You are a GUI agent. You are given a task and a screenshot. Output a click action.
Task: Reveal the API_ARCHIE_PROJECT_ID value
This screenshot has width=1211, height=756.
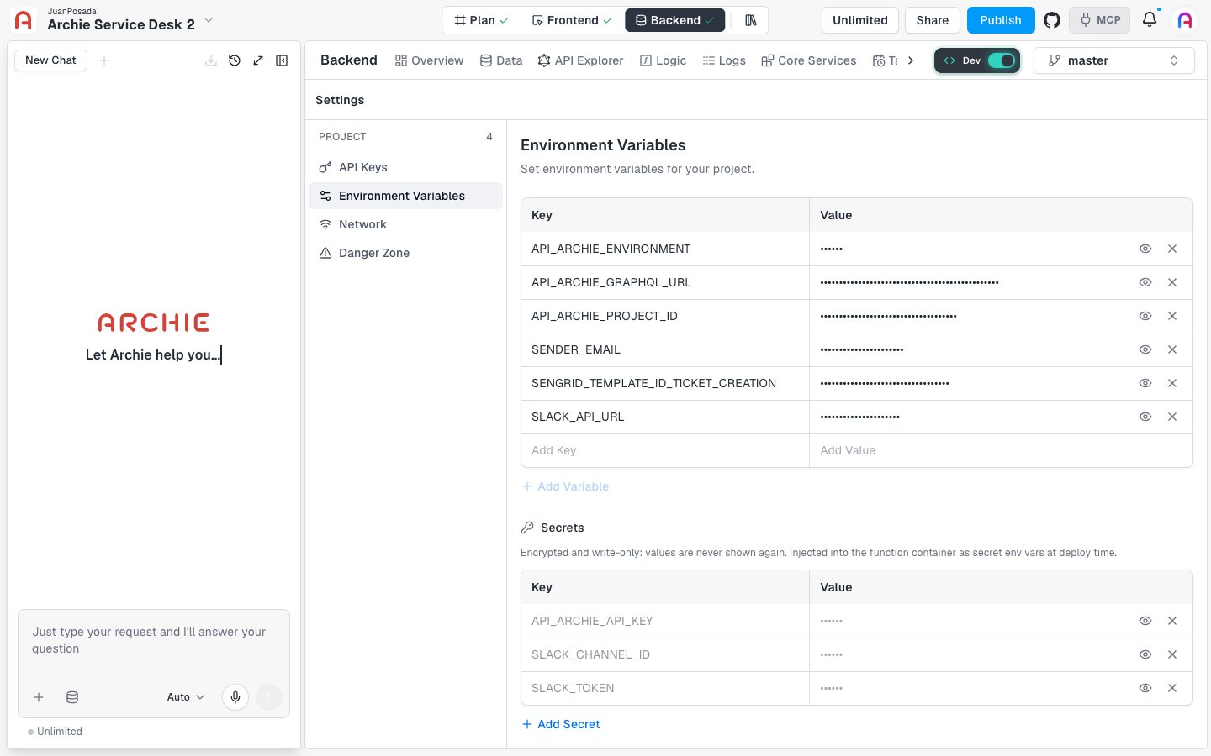tap(1145, 316)
